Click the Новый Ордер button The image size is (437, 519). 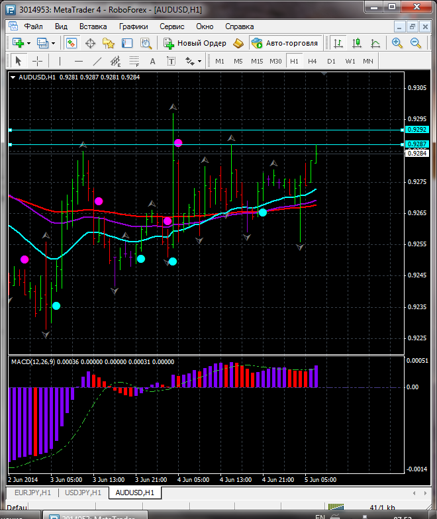click(195, 43)
